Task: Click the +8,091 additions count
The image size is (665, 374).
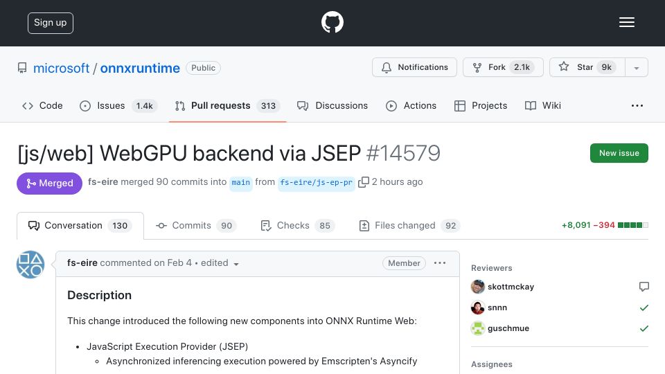Action: 576,225
